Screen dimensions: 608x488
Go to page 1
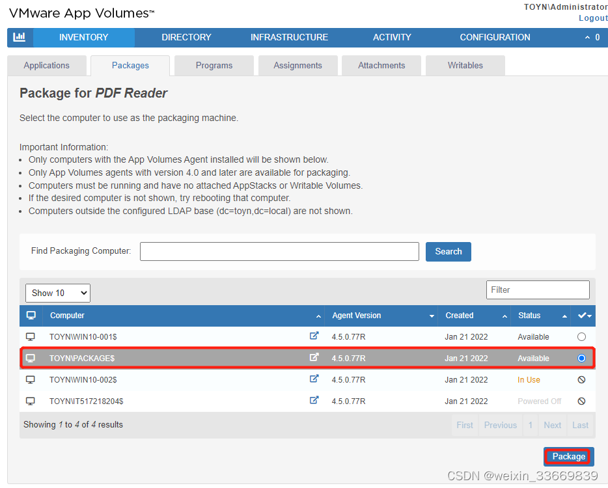[531, 425]
